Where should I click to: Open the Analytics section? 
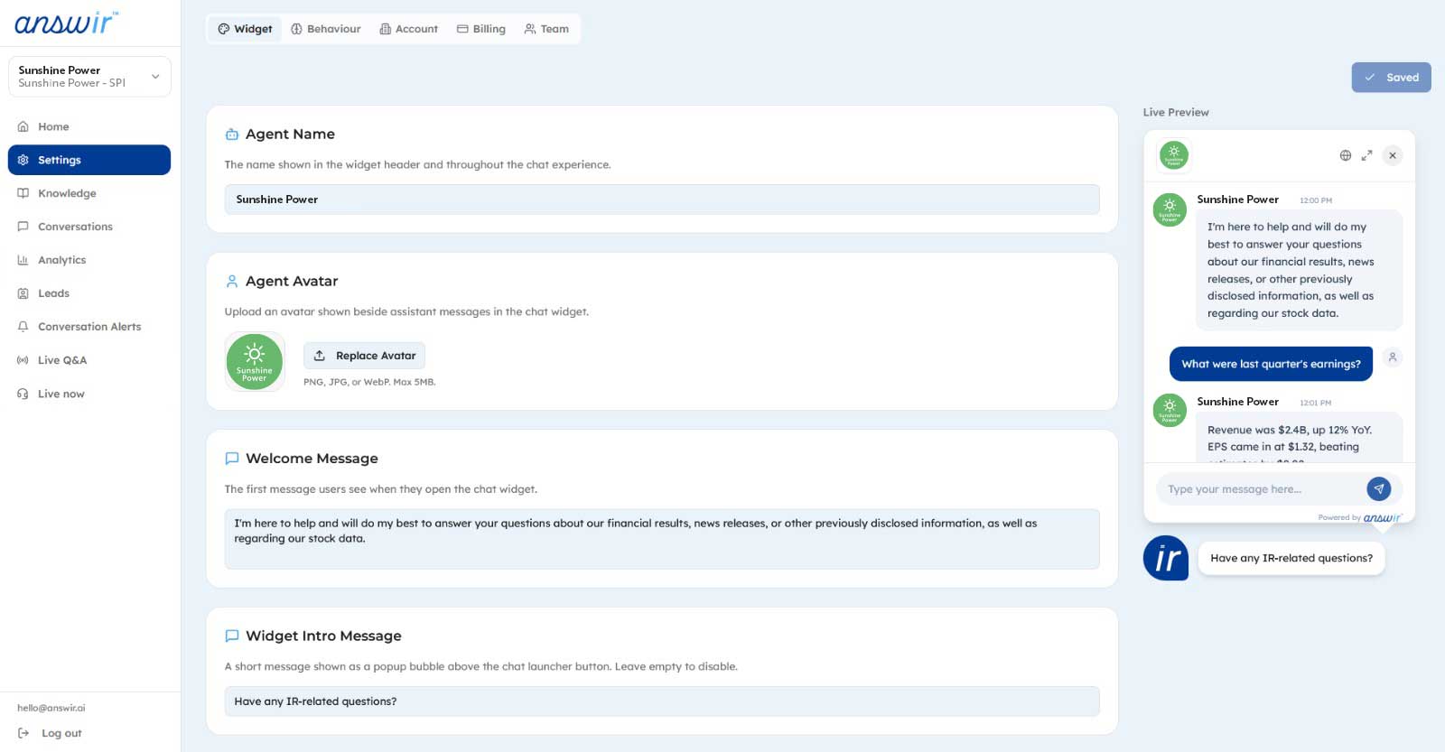pos(89,260)
